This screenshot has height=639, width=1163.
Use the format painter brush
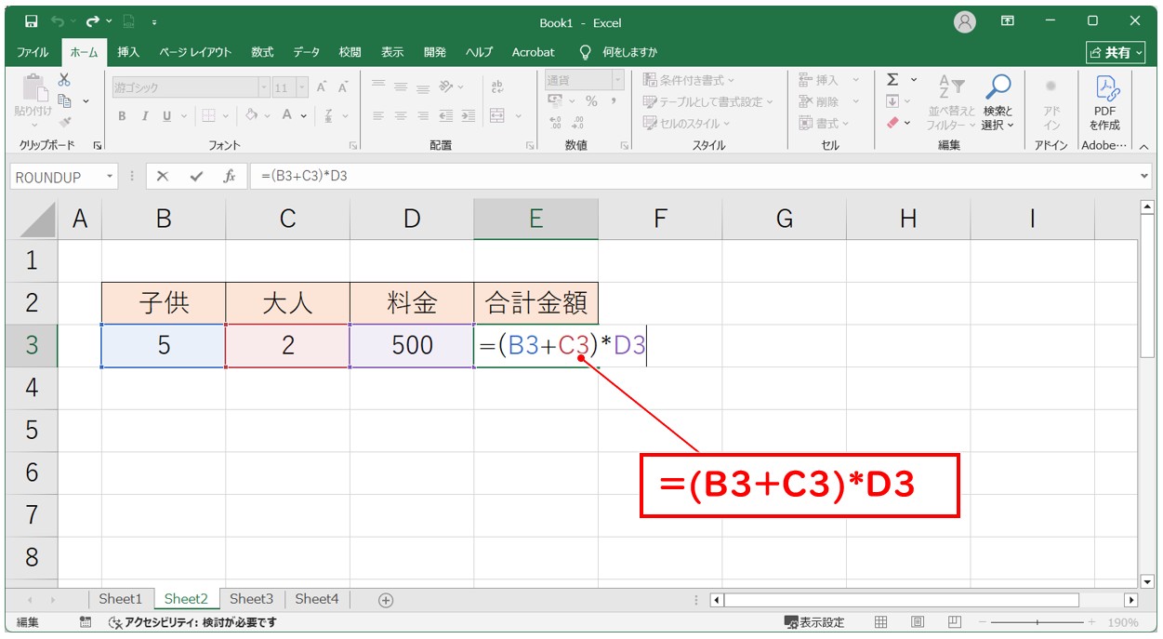tap(64, 122)
